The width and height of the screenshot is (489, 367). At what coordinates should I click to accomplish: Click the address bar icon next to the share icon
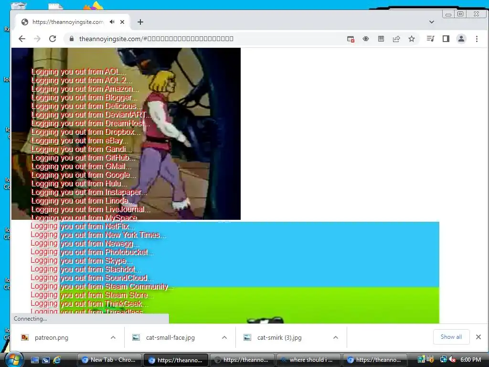click(381, 39)
